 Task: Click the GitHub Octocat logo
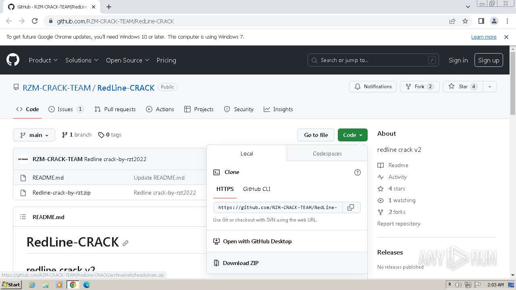click(x=13, y=60)
